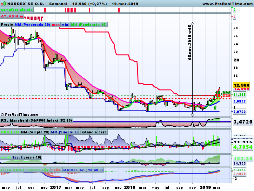Select the CPM ( 52) legend label
Viewport: 254px width, 191px height.
click(x=10, y=132)
